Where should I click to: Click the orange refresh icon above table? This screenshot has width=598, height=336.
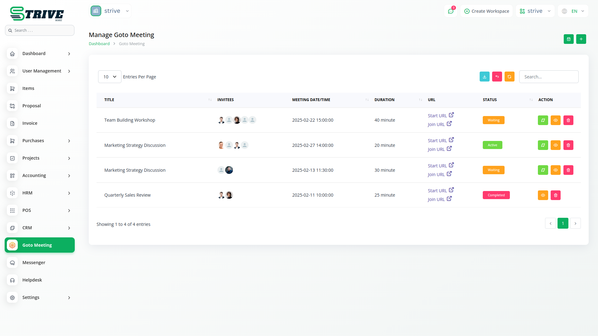point(509,77)
